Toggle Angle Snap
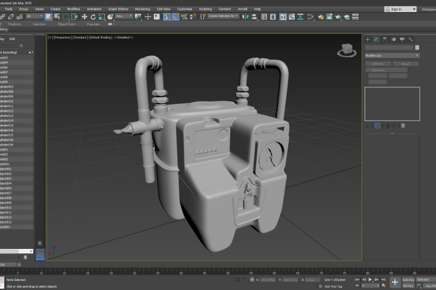436x290 pixels. pos(176,17)
